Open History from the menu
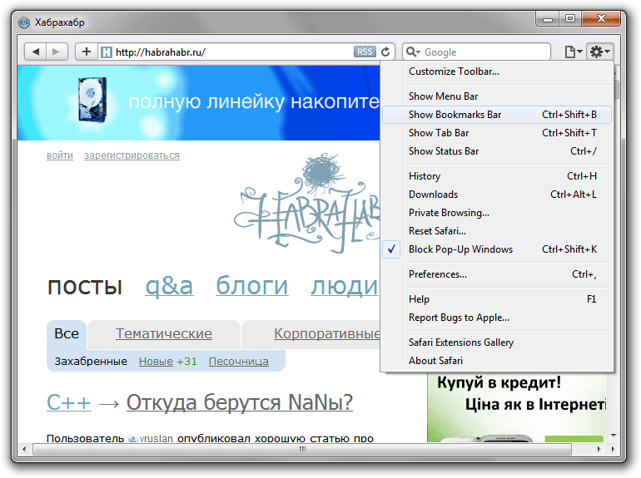Viewport: 641px width, 478px height. point(497,176)
